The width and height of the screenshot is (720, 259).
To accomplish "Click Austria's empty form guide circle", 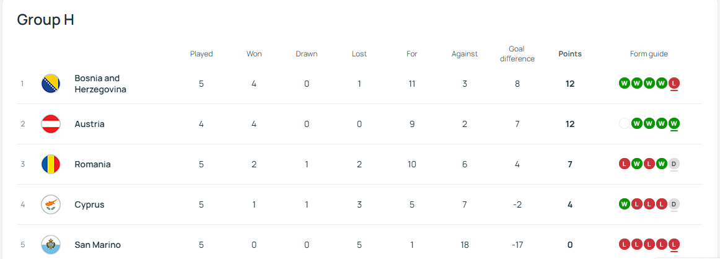I will (x=624, y=124).
